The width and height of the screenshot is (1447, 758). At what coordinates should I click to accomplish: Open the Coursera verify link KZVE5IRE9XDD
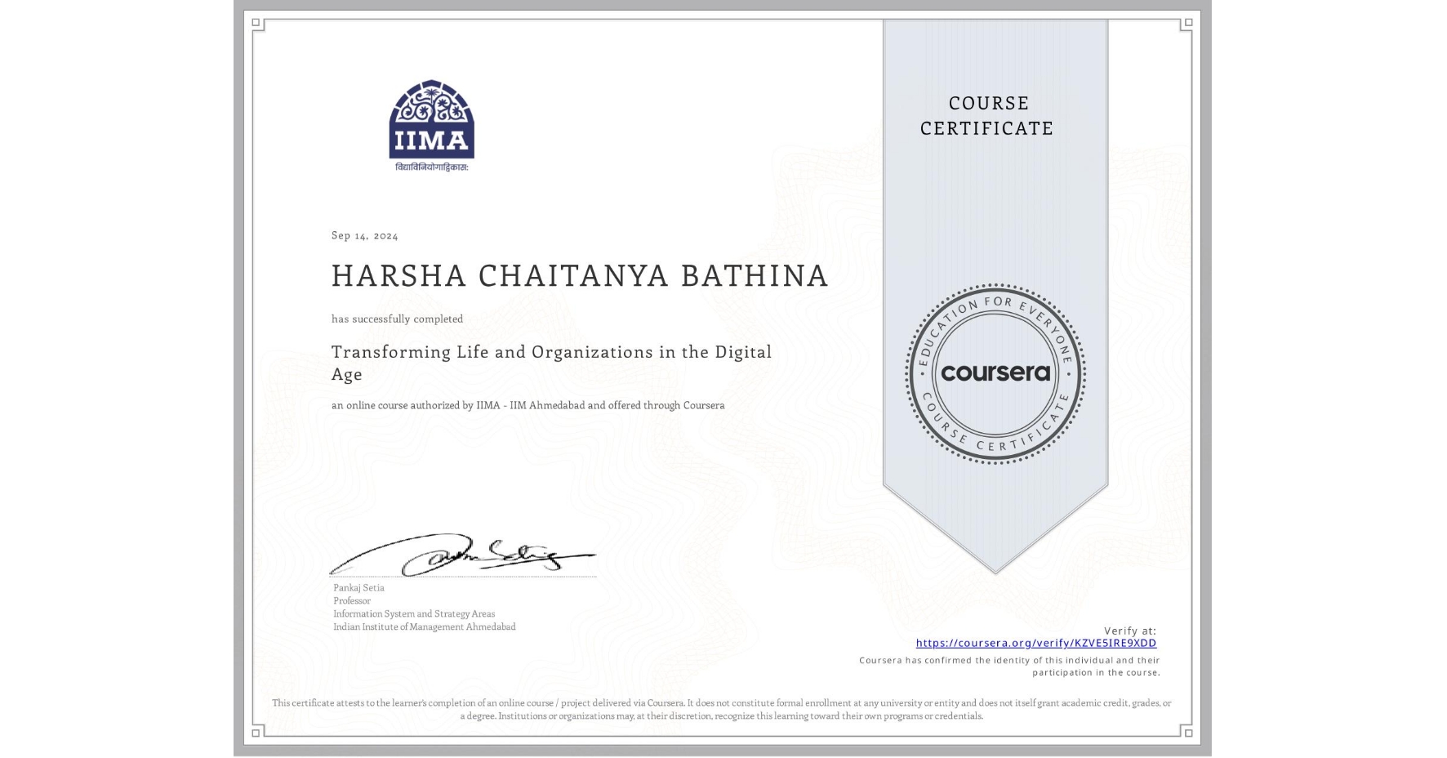coord(1035,643)
